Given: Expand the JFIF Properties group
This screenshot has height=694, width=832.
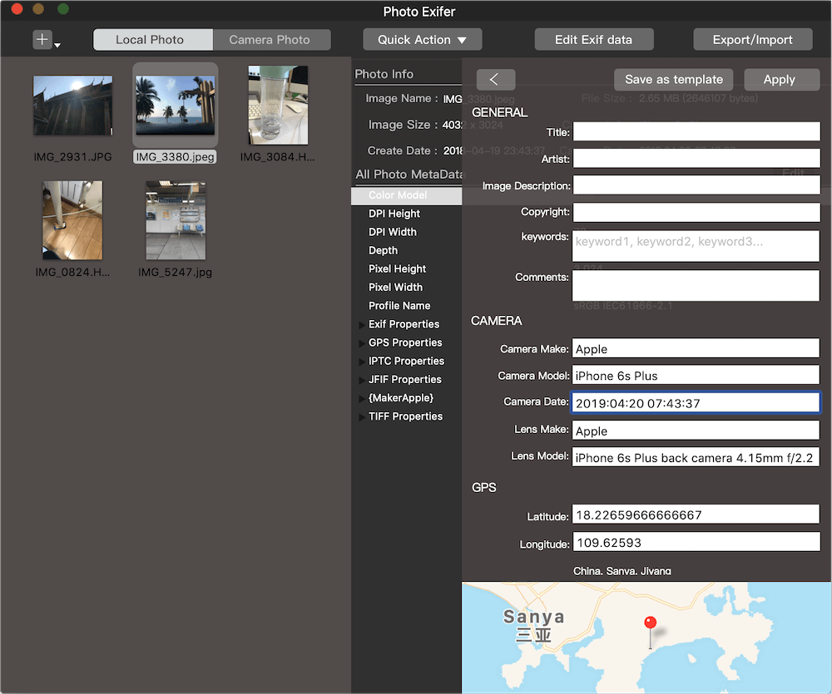Looking at the screenshot, I should pos(362,380).
